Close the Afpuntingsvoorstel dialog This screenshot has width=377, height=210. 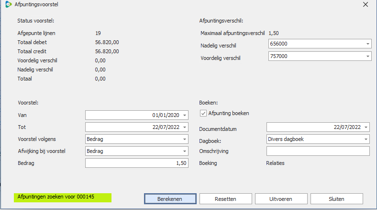tap(366, 4)
